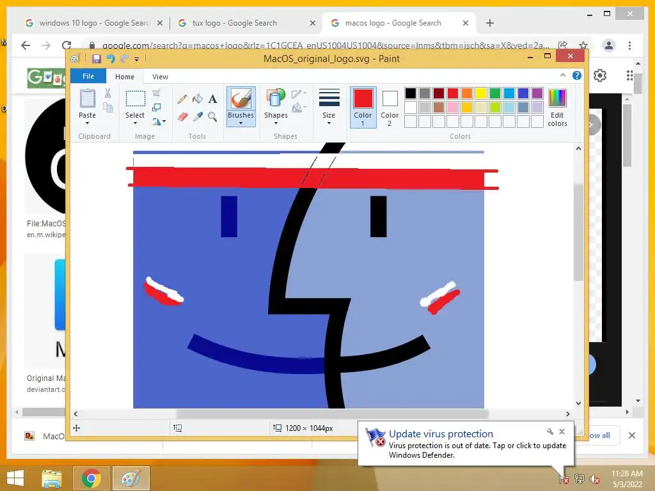655x491 pixels.
Task: Click the Edit colors icon
Action: [x=557, y=98]
